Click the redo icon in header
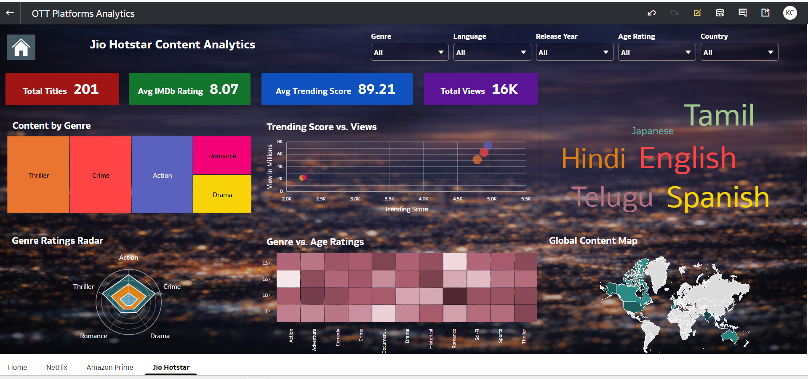Viewport: 808px width, 379px height. (x=675, y=13)
